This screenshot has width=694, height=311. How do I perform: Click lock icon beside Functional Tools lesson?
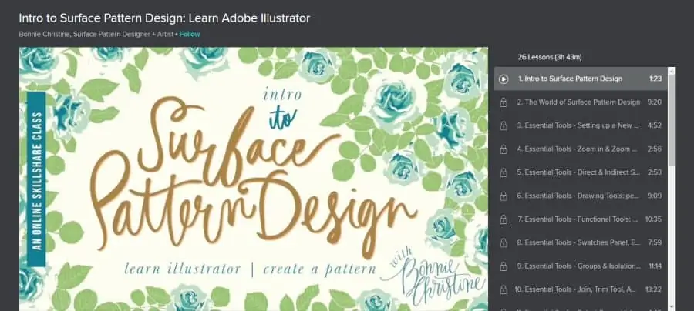(504, 219)
